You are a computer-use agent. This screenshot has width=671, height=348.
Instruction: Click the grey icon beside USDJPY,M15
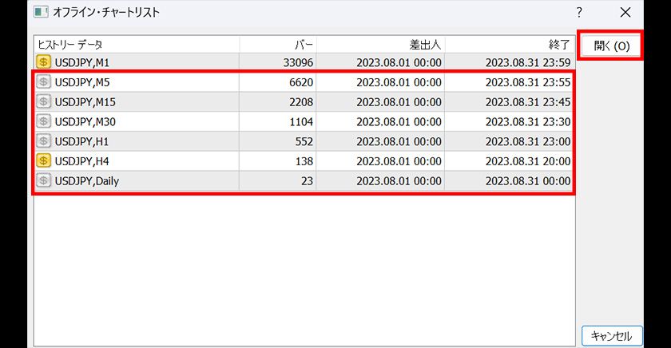tap(44, 101)
